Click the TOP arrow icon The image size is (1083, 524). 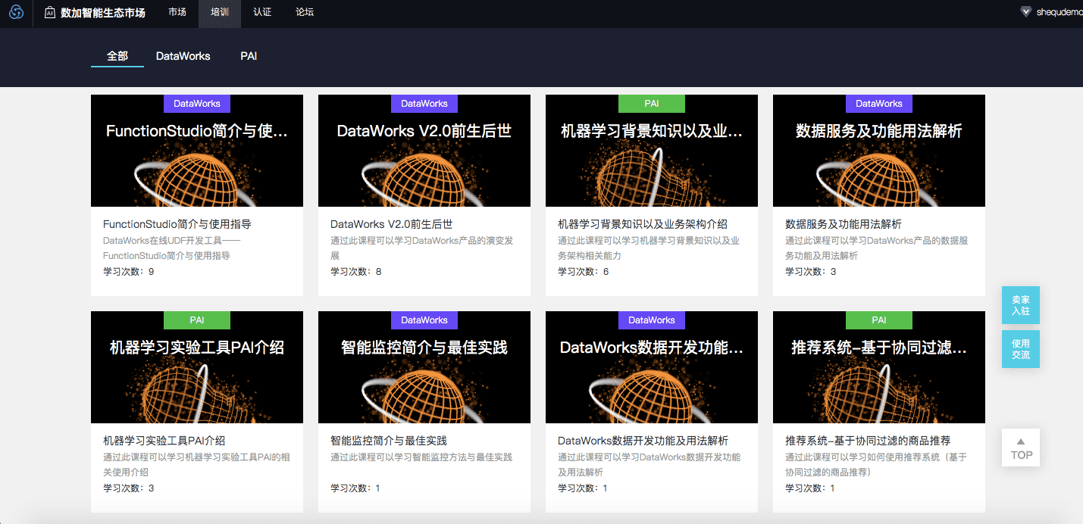1021,441
